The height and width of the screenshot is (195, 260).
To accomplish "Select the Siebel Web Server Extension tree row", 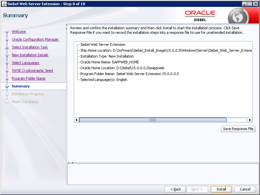I will 103,45.
